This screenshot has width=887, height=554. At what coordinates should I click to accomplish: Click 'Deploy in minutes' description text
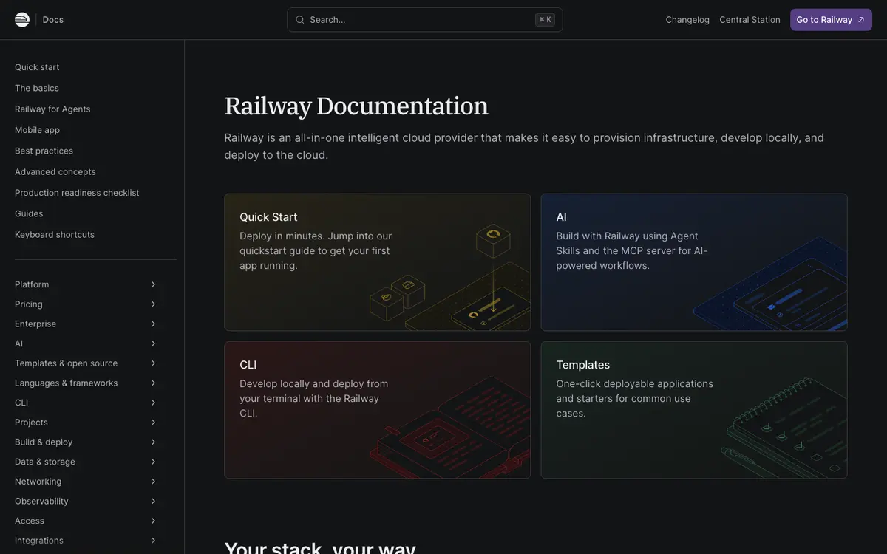click(x=316, y=250)
